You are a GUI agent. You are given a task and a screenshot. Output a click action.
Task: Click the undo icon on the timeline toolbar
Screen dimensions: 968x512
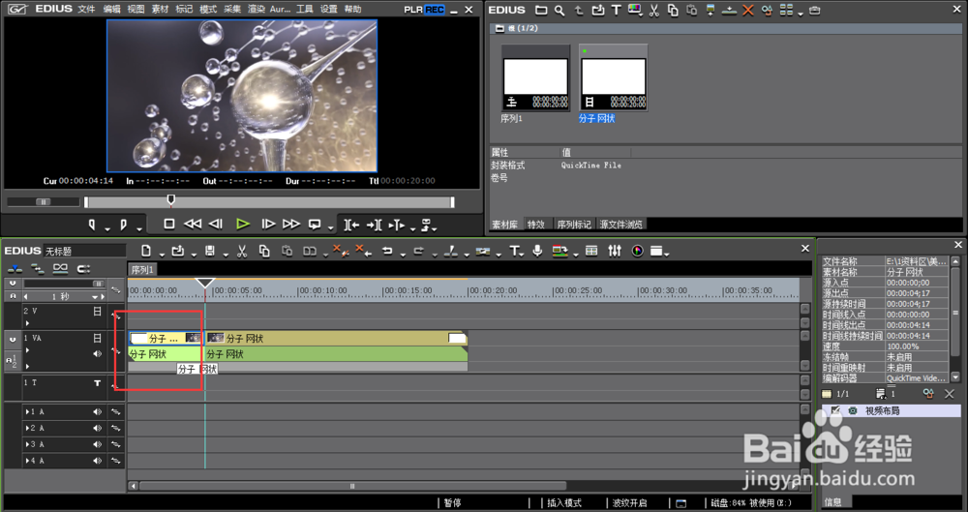click(387, 251)
